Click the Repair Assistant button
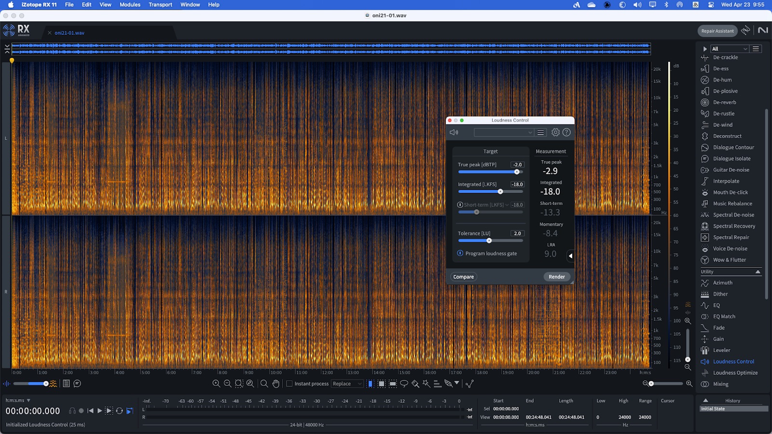 [717, 31]
